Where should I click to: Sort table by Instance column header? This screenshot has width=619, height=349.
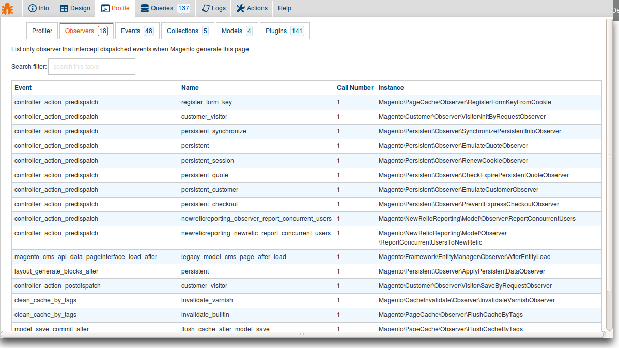(x=391, y=88)
